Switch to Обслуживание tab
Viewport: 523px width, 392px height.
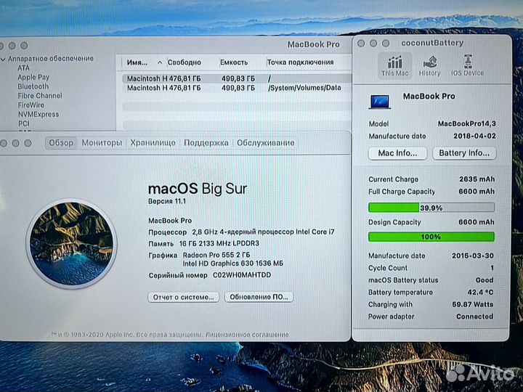(x=266, y=143)
